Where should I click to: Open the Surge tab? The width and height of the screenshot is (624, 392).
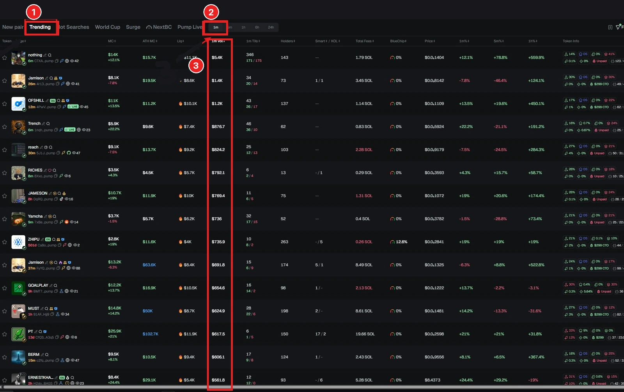pyautogui.click(x=133, y=27)
